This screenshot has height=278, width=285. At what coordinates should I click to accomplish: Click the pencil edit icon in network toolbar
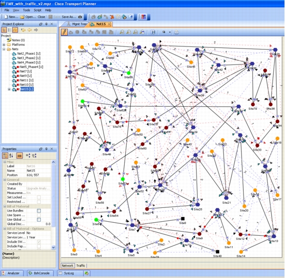64,32
